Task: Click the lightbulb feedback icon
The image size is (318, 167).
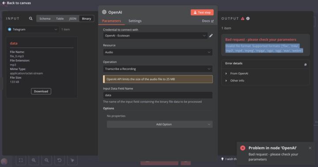Action: click(x=222, y=159)
